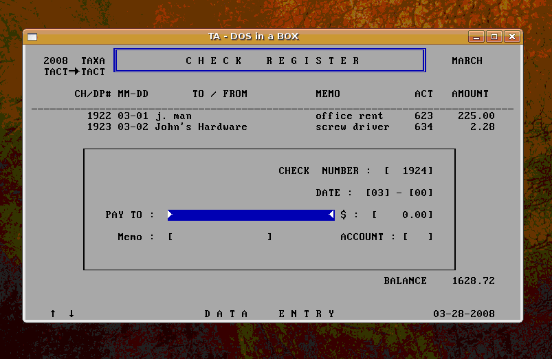Click the BALANCE amount 1628.72
The width and height of the screenshot is (552, 359).
pyautogui.click(x=473, y=281)
